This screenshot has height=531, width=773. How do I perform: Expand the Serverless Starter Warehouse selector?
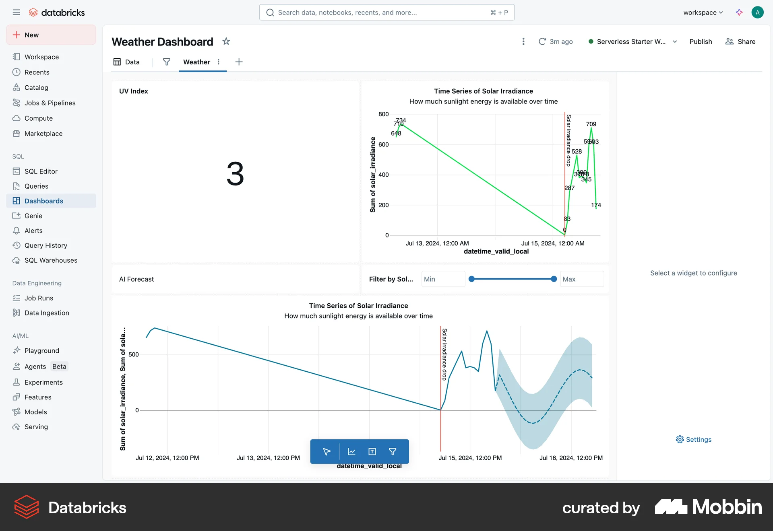tap(675, 41)
